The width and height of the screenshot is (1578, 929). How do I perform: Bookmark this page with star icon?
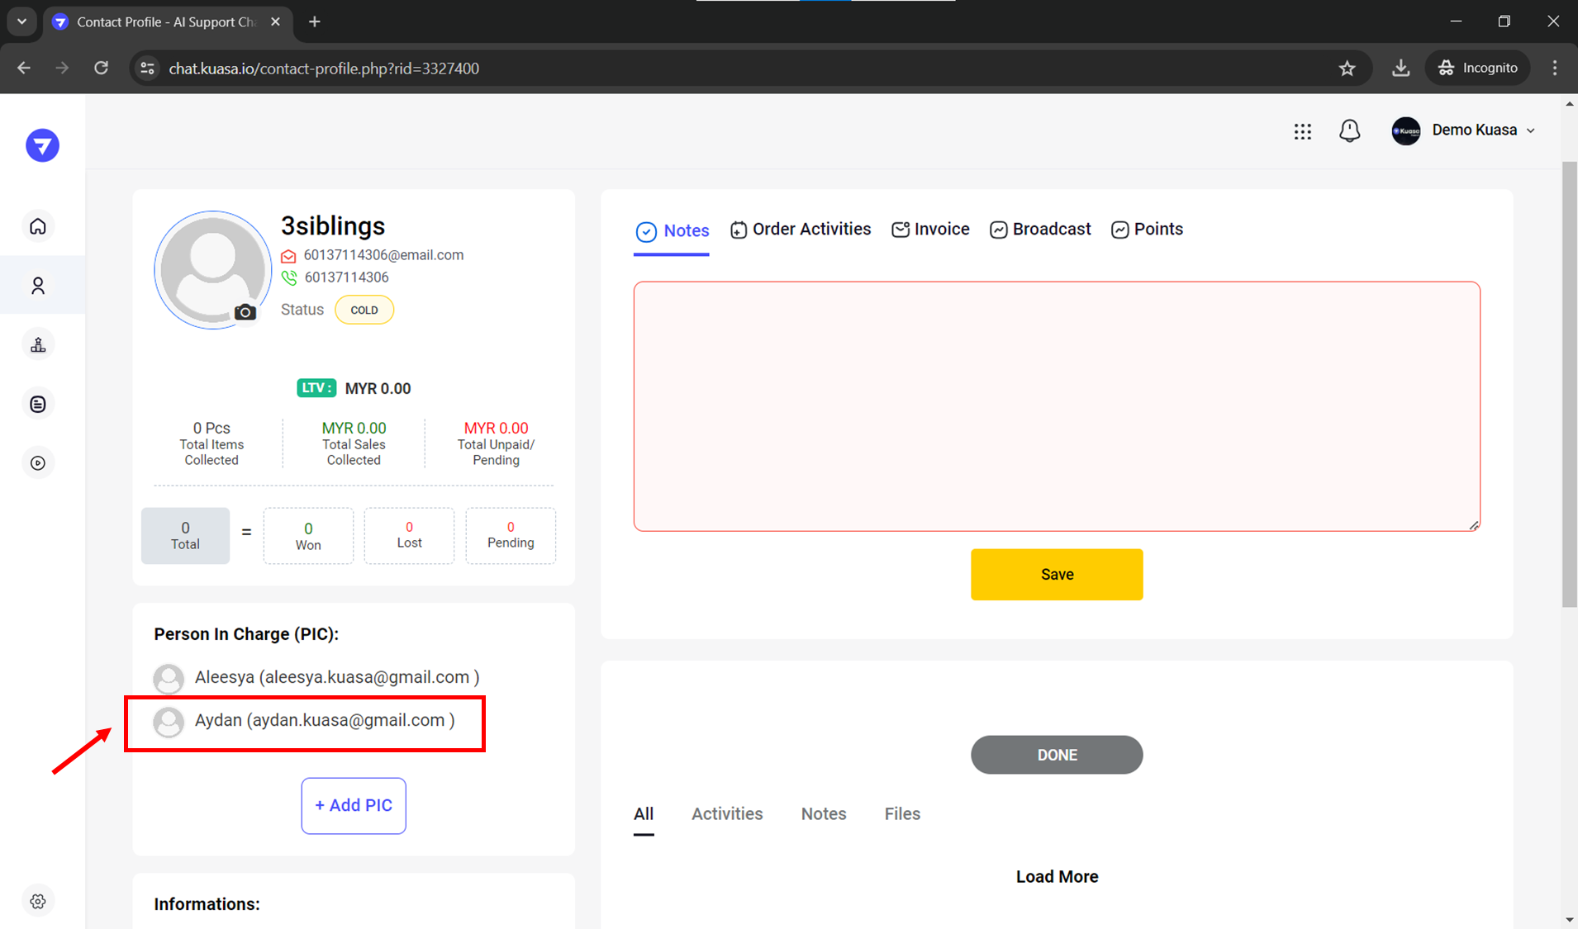1347,69
